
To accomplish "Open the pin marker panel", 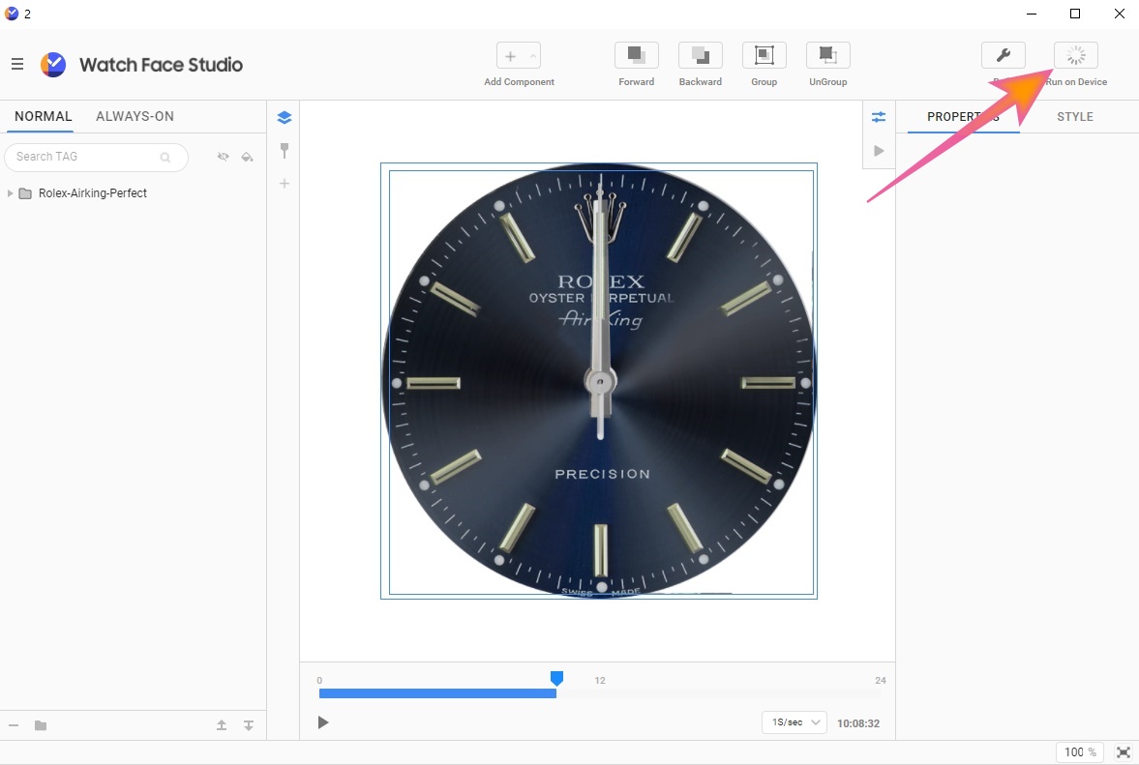I will pyautogui.click(x=284, y=150).
